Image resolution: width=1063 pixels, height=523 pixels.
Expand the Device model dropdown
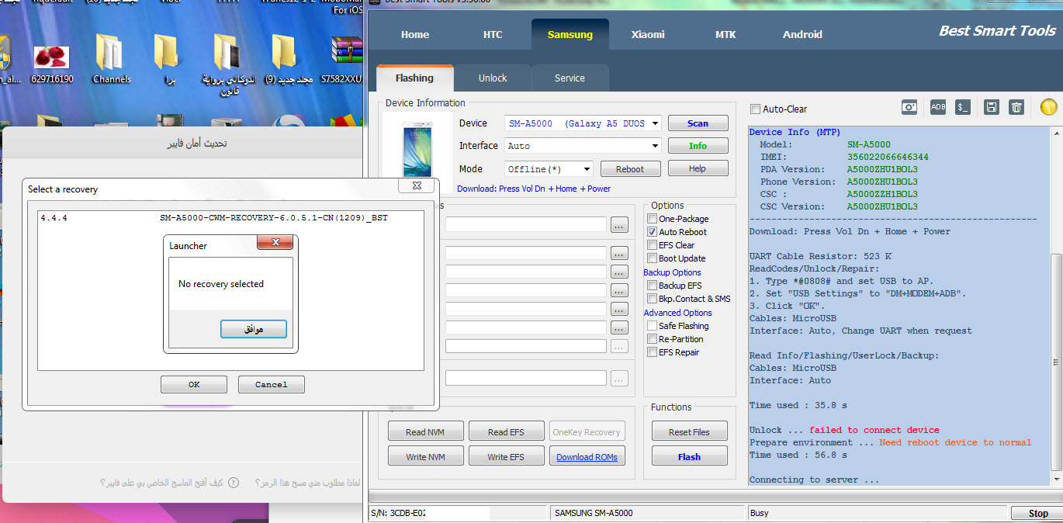tap(655, 123)
